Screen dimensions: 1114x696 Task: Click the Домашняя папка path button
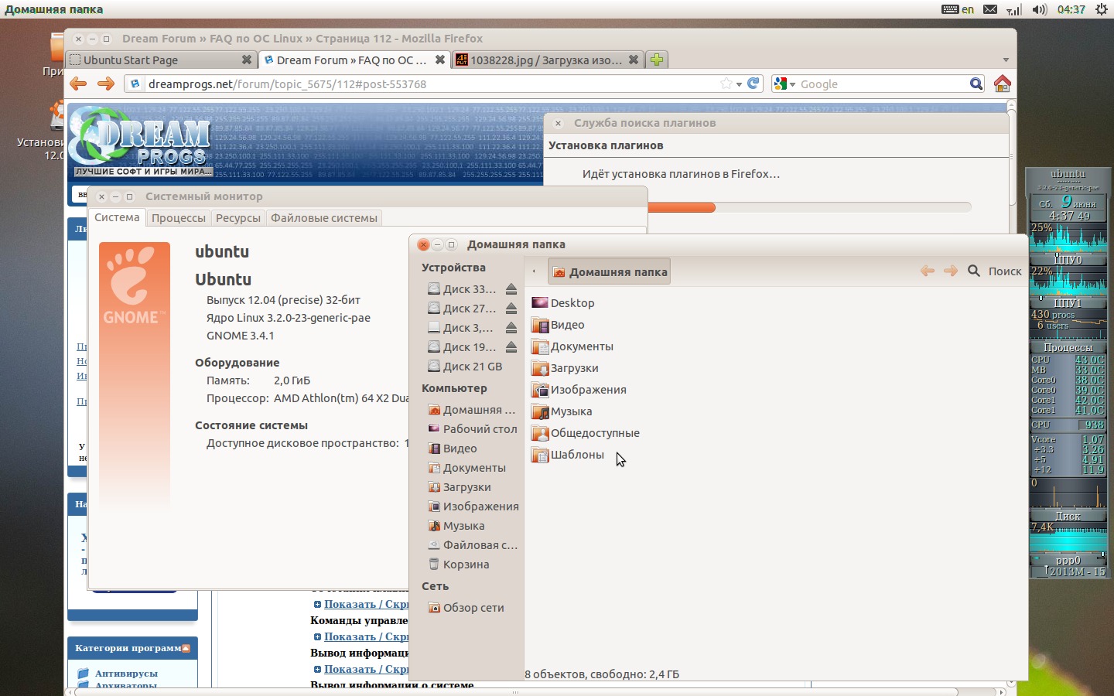609,271
